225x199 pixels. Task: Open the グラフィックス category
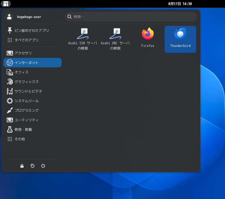[x=33, y=82]
